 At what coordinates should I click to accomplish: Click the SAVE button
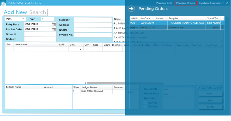pyautogui.click(x=210, y=100)
